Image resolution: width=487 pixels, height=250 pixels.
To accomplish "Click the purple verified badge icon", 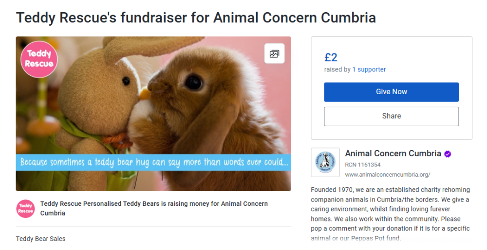I will (448, 154).
